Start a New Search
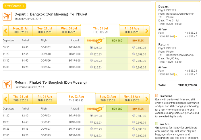Viewport: 201px width, 140px height. pos(14,6)
